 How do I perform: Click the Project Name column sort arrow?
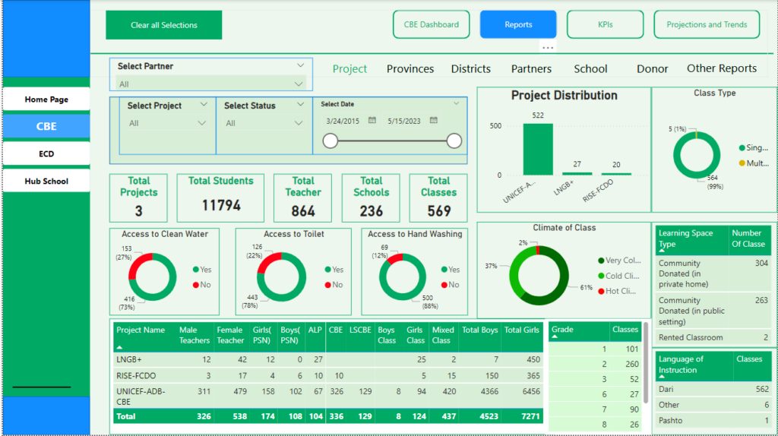tap(119, 346)
